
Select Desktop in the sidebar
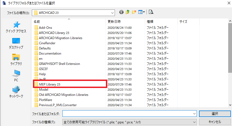click(x=16, y=43)
